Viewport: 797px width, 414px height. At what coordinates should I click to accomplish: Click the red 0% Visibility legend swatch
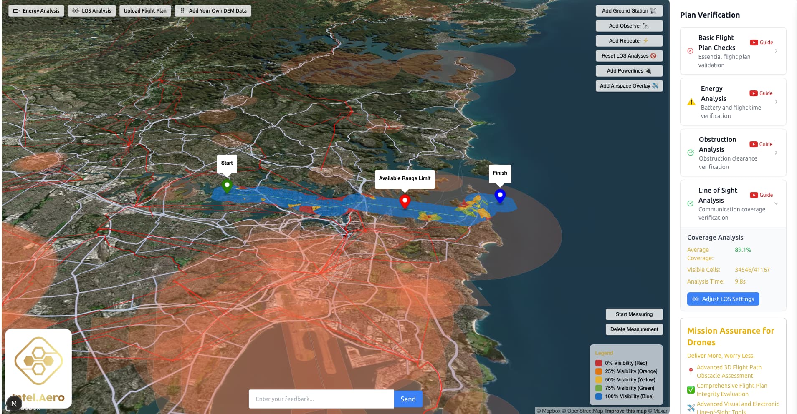599,363
